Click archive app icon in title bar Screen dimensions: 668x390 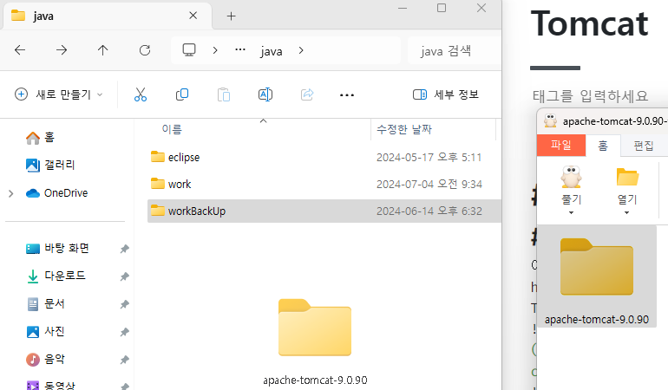pos(550,121)
